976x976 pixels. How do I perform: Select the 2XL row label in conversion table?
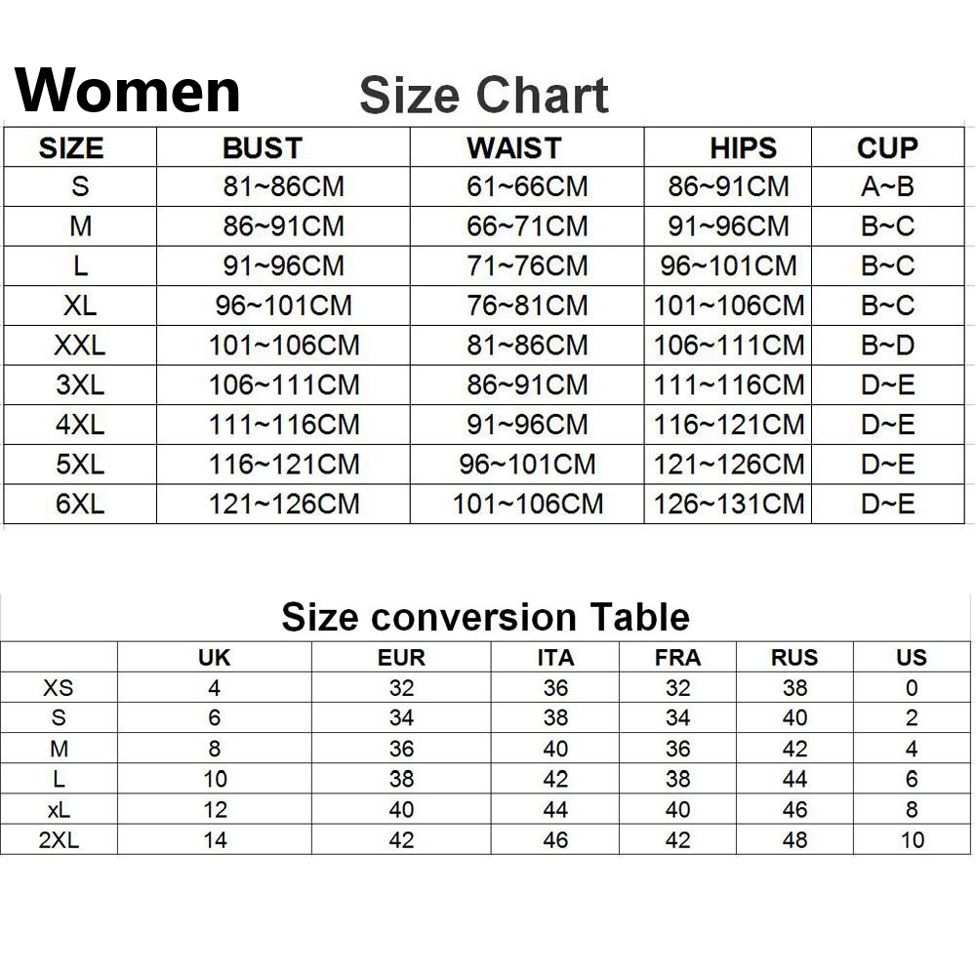[x=59, y=840]
